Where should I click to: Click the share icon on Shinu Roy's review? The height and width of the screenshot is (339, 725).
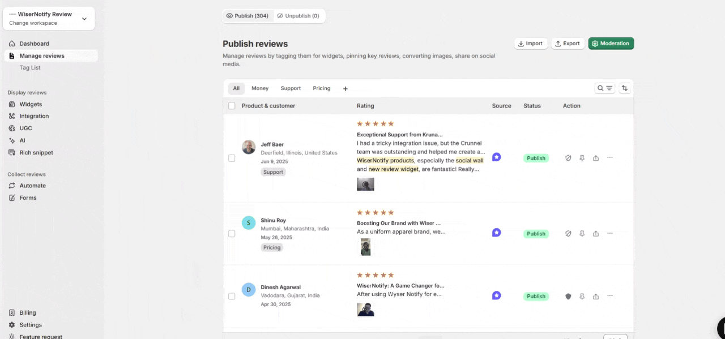coord(596,234)
